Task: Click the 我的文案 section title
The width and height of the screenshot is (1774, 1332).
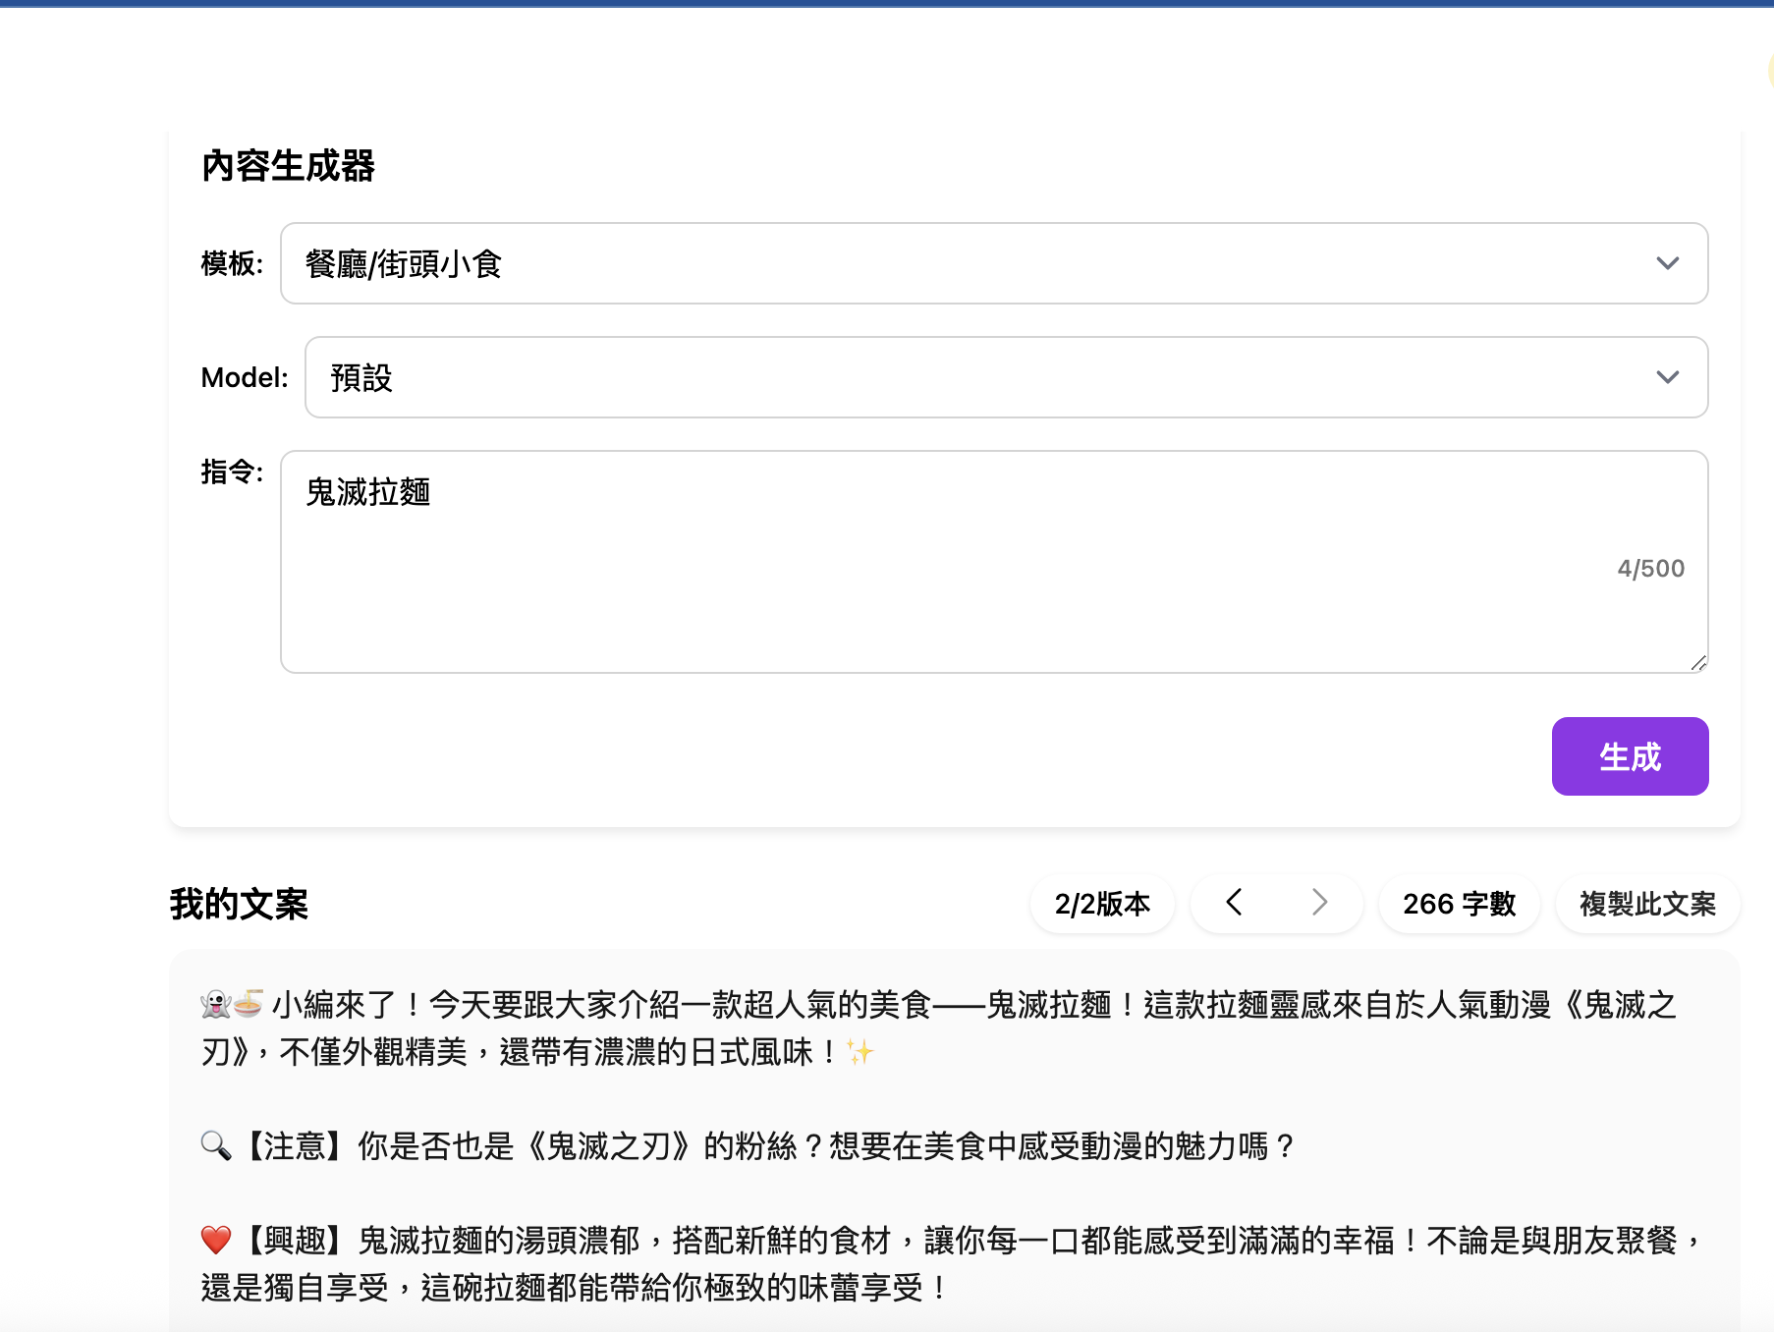Action: (239, 904)
